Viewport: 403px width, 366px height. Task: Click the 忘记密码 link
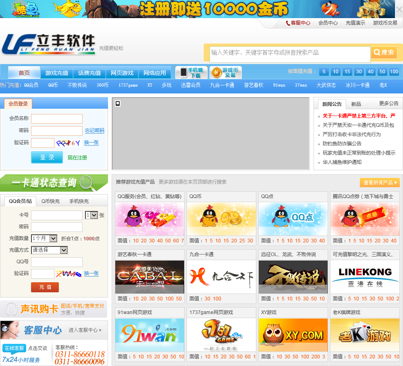click(95, 130)
